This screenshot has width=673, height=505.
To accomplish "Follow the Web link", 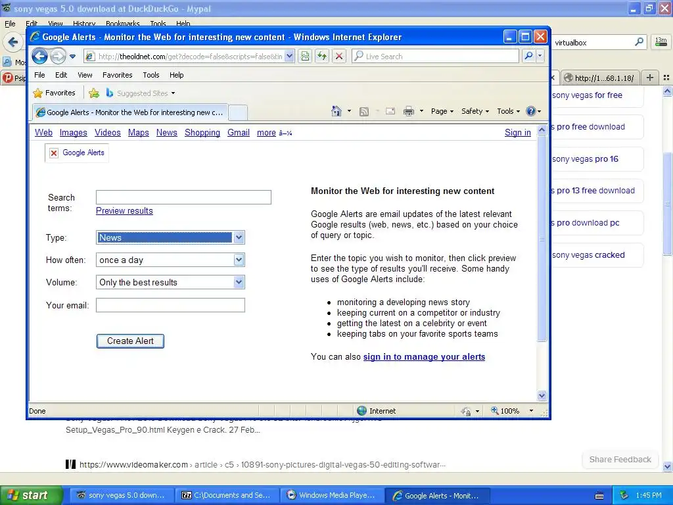I will (x=44, y=133).
